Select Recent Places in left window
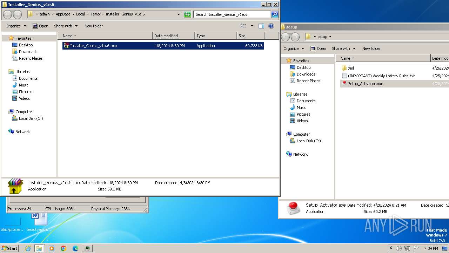 point(27,58)
